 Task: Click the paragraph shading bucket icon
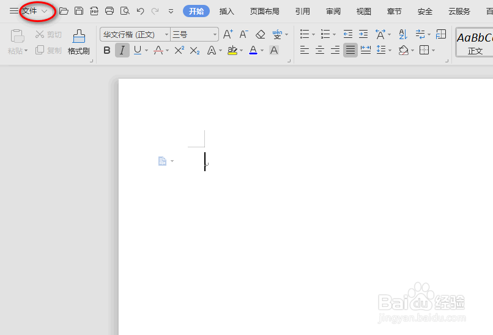pos(404,50)
